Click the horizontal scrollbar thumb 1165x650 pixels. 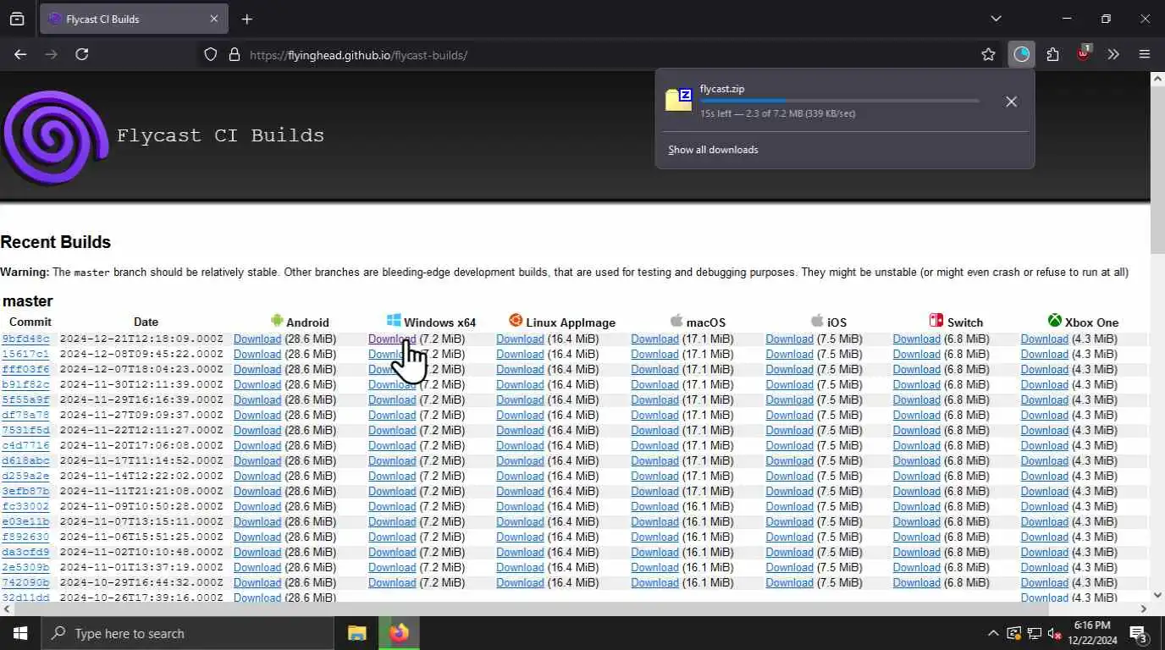530,609
